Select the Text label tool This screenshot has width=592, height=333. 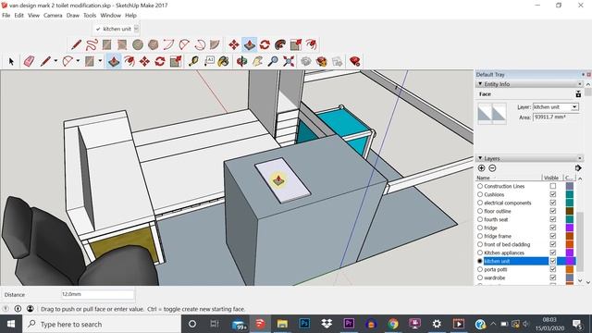[209, 61]
